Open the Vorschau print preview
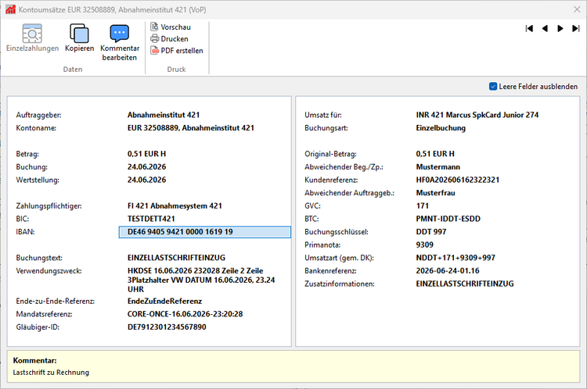 click(x=171, y=27)
